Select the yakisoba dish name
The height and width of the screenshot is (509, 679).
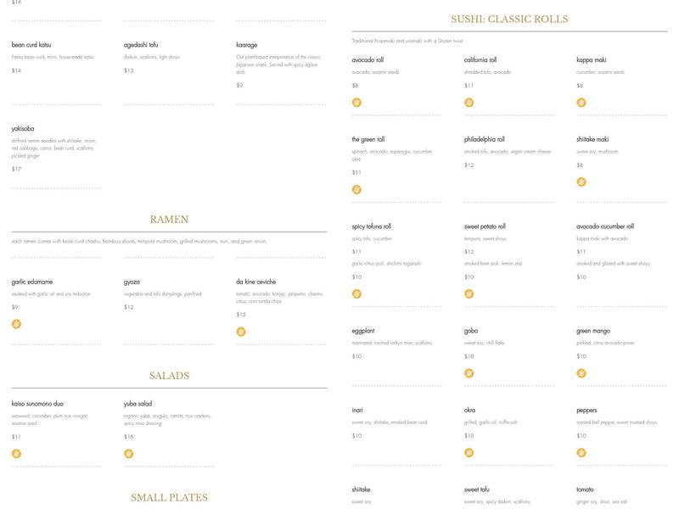click(x=23, y=129)
